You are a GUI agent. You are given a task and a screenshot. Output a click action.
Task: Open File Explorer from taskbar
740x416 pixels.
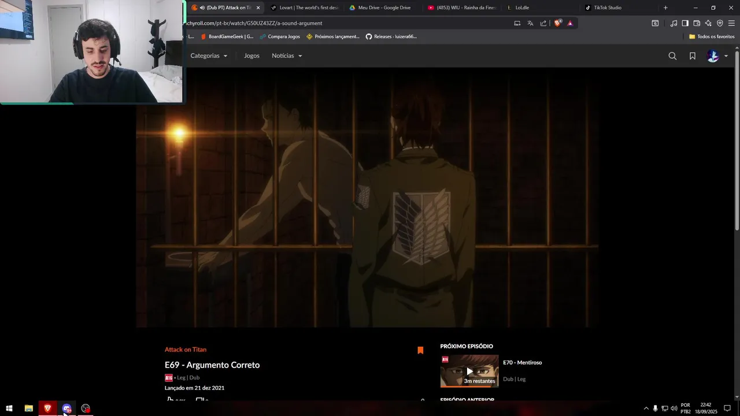(28, 408)
